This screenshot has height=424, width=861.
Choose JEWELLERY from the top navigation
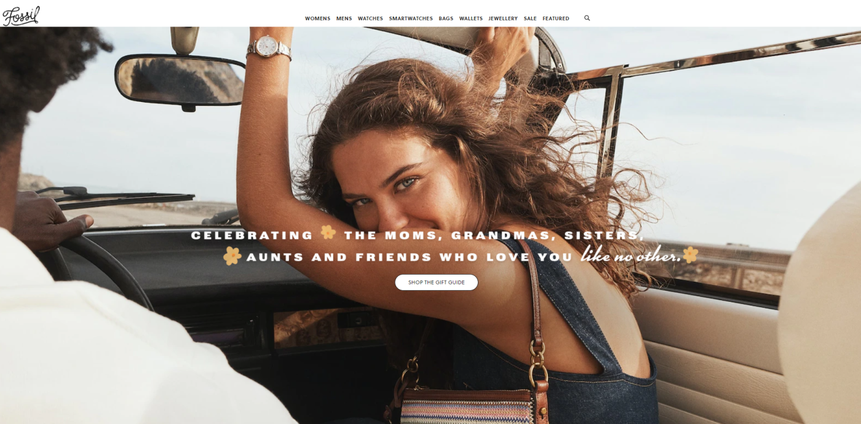[503, 18]
